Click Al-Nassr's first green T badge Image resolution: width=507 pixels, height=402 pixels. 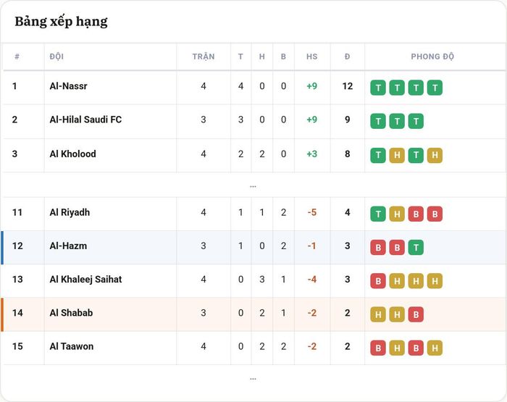[378, 88]
